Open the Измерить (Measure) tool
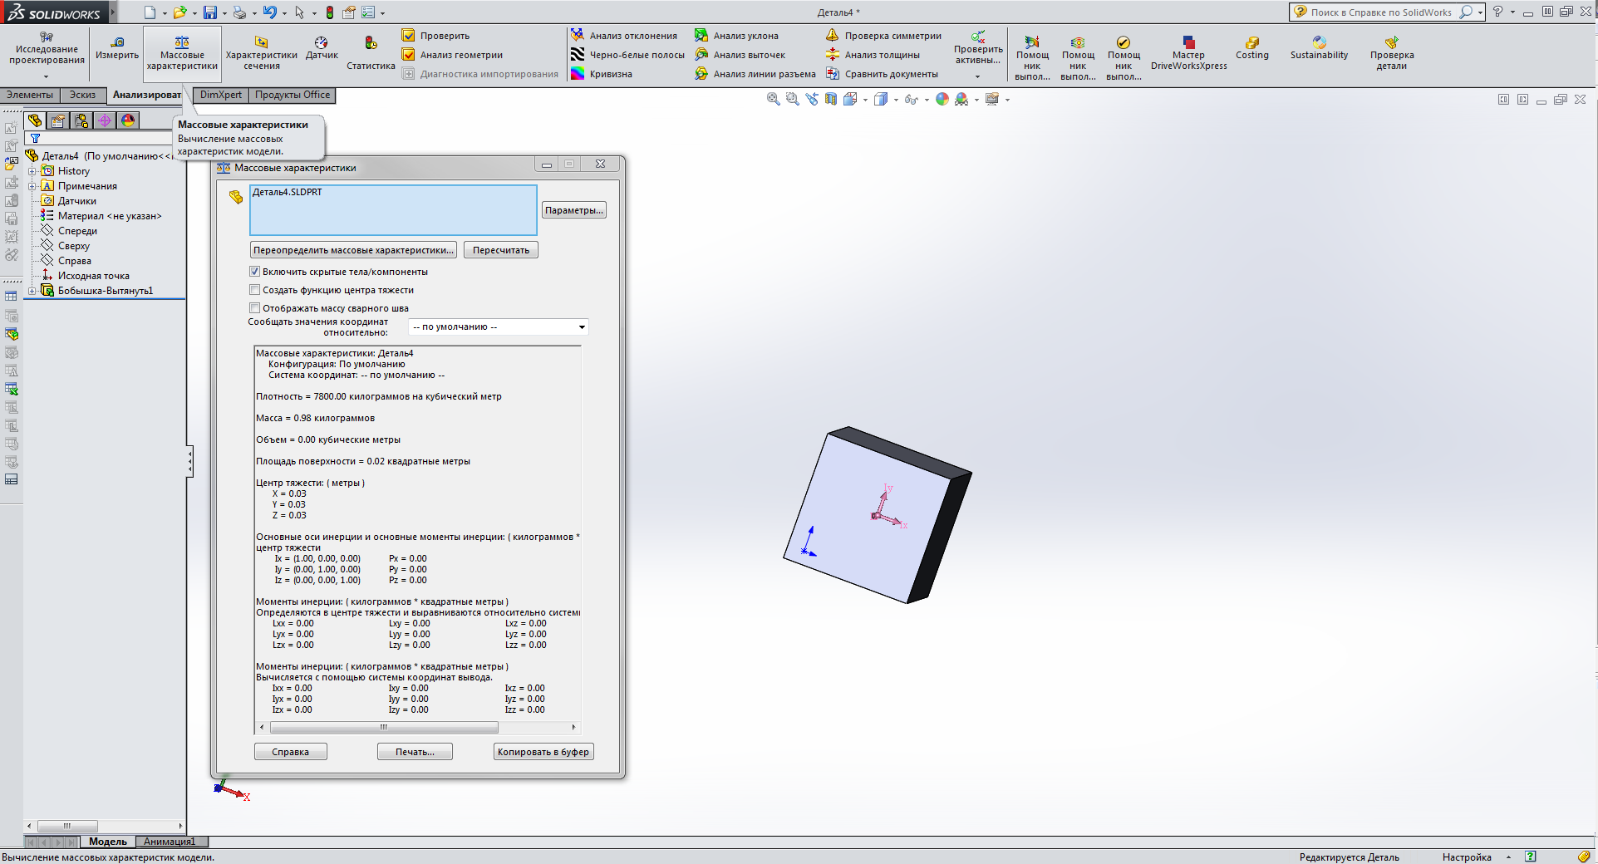 click(117, 48)
